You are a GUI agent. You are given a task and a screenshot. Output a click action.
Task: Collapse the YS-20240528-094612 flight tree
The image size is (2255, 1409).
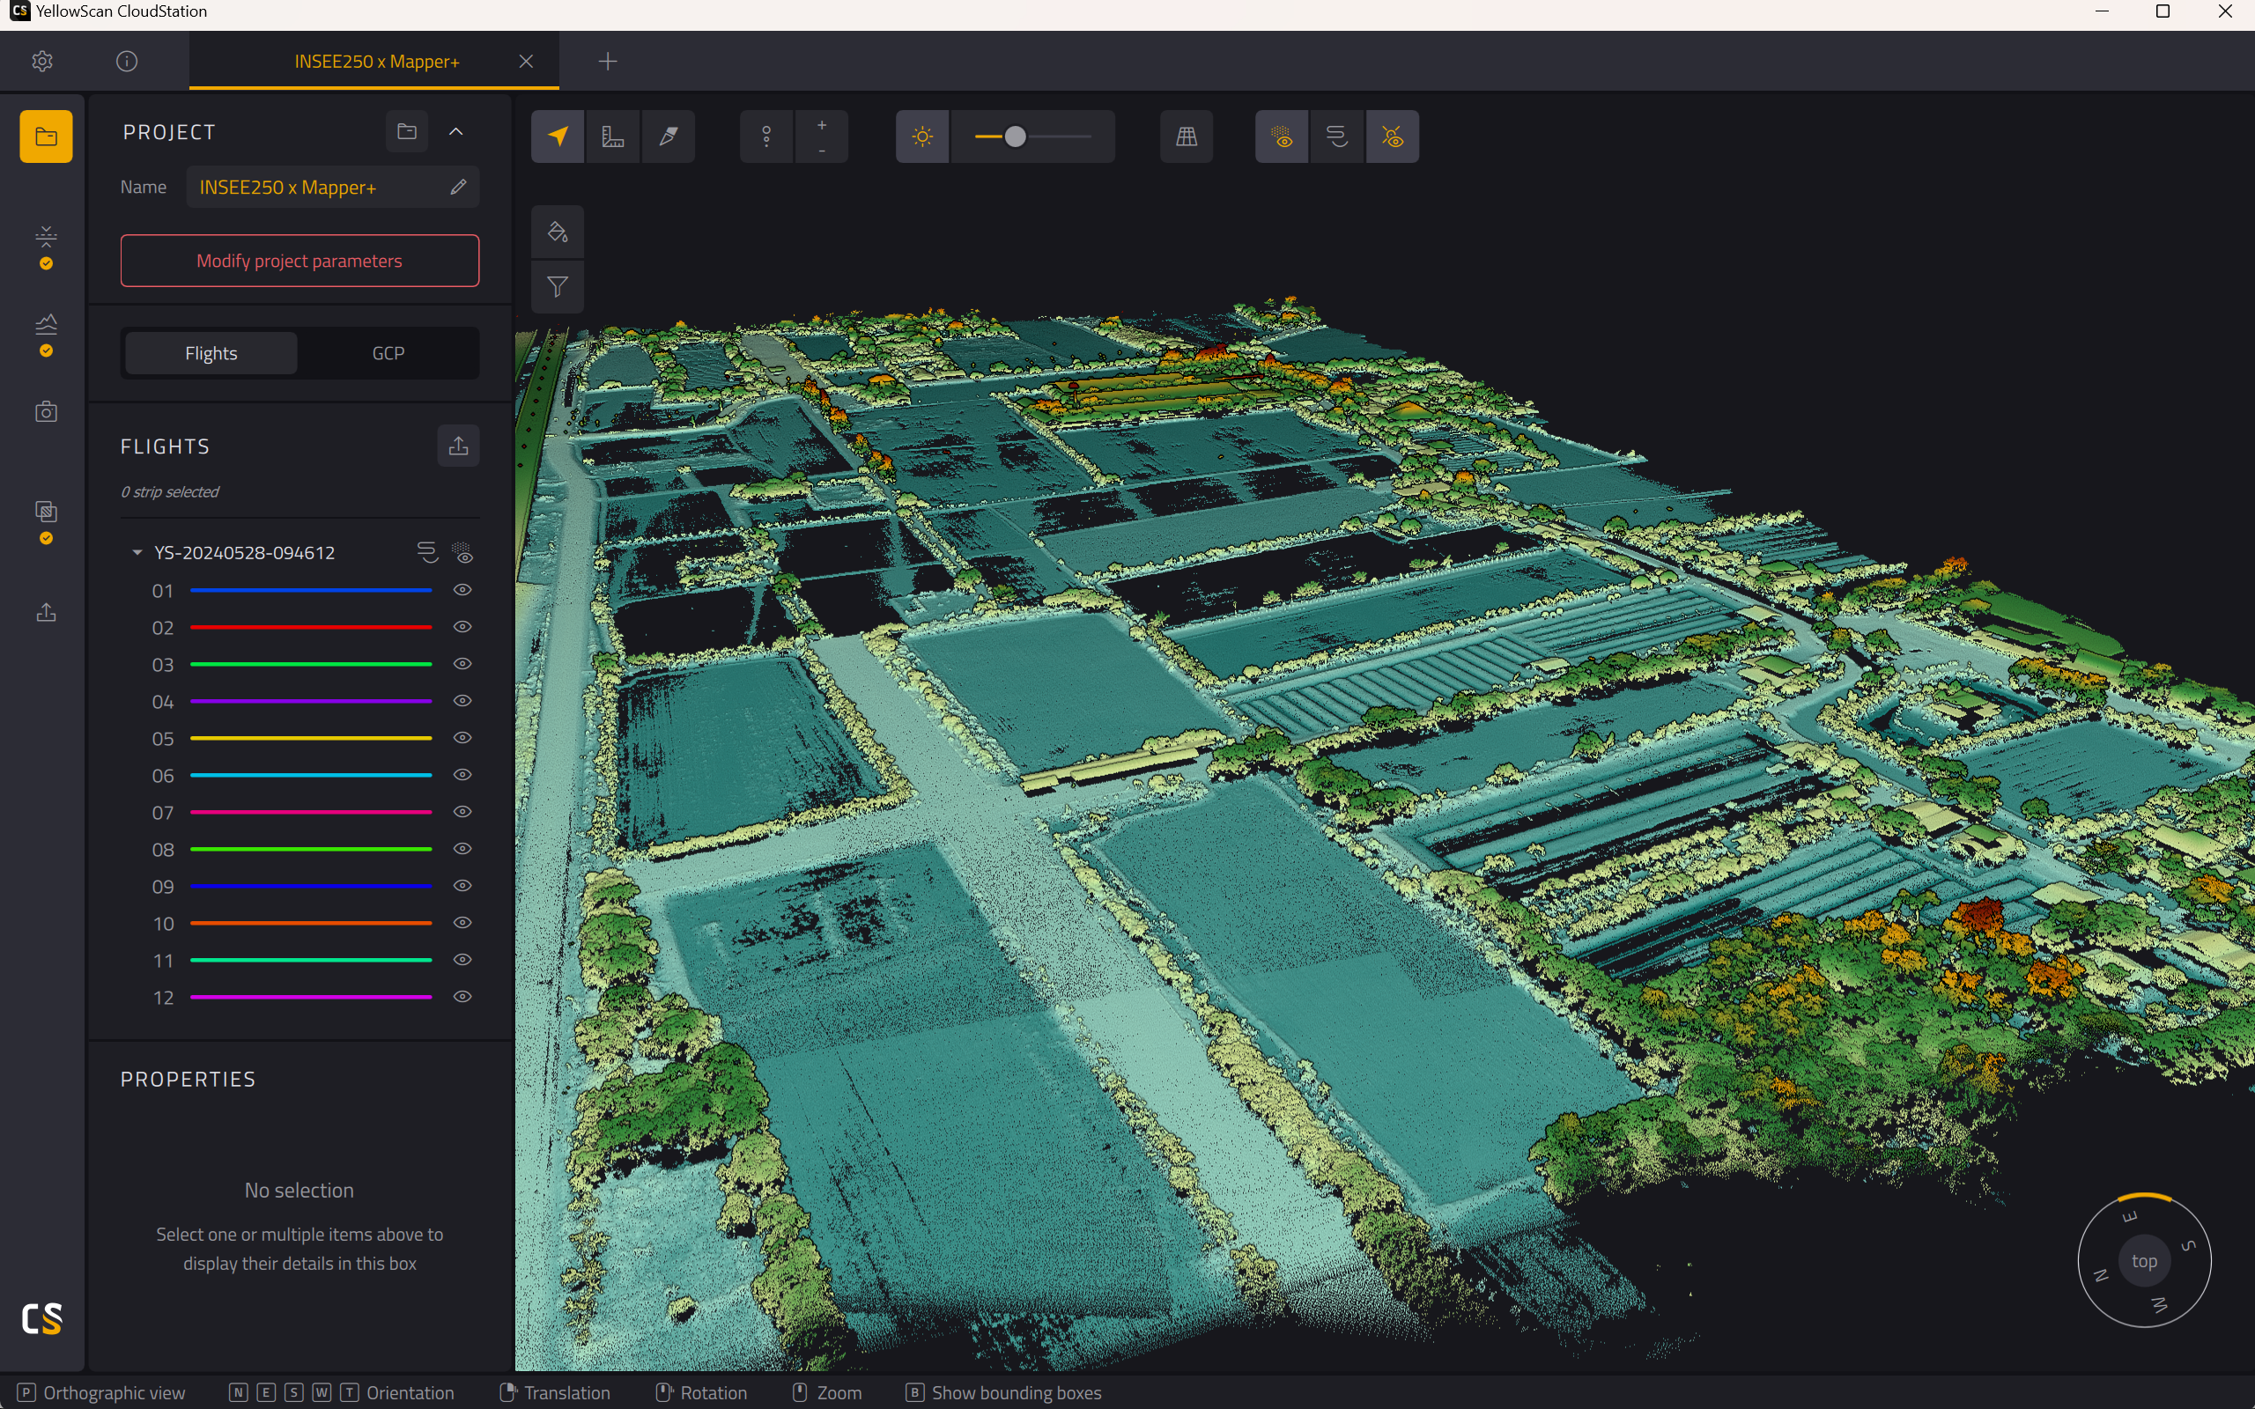[x=137, y=553]
